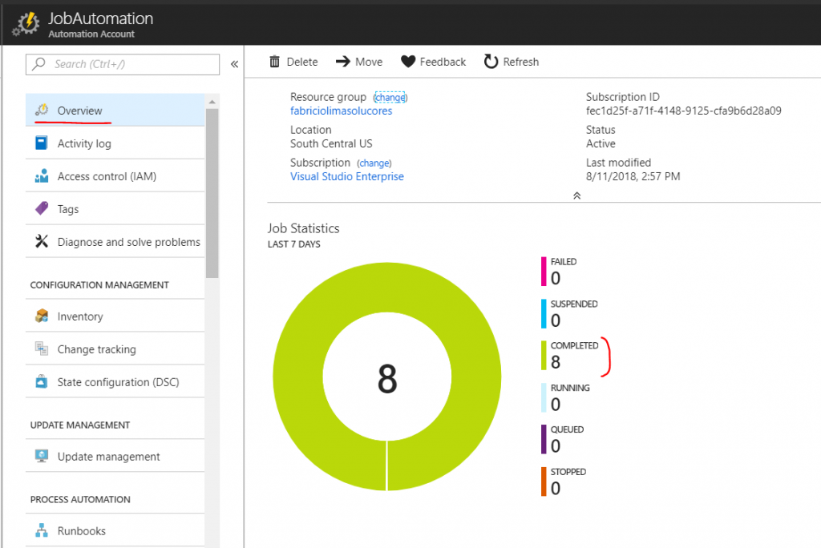Viewport: 821px width, 548px height.
Task: Open the fabriciolimasolucores resource group
Action: tap(341, 111)
